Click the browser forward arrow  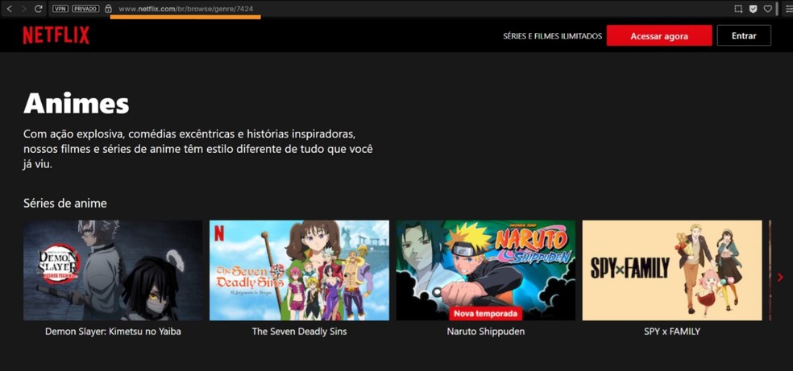23,9
